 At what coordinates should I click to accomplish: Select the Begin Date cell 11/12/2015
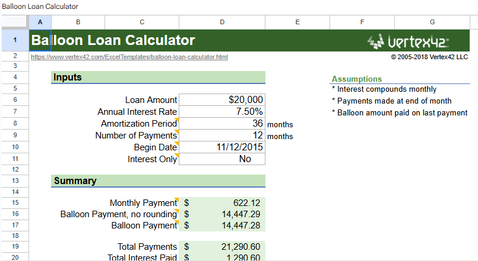click(x=222, y=147)
